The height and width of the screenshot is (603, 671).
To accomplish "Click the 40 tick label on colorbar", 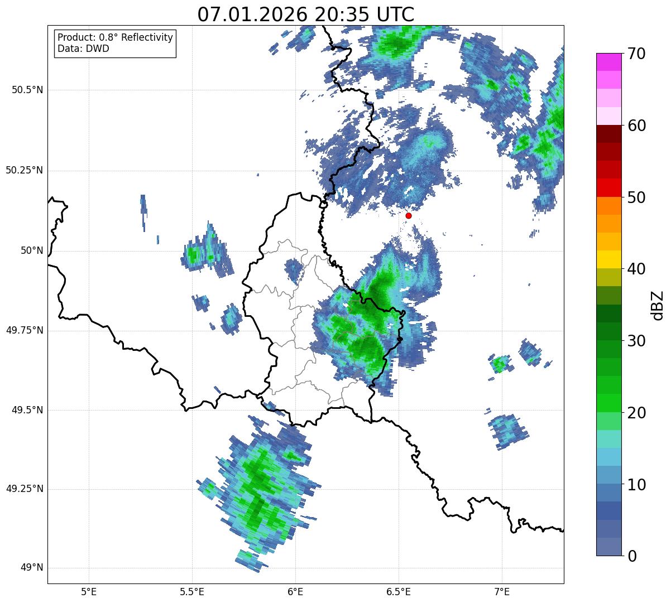I will 636,269.
